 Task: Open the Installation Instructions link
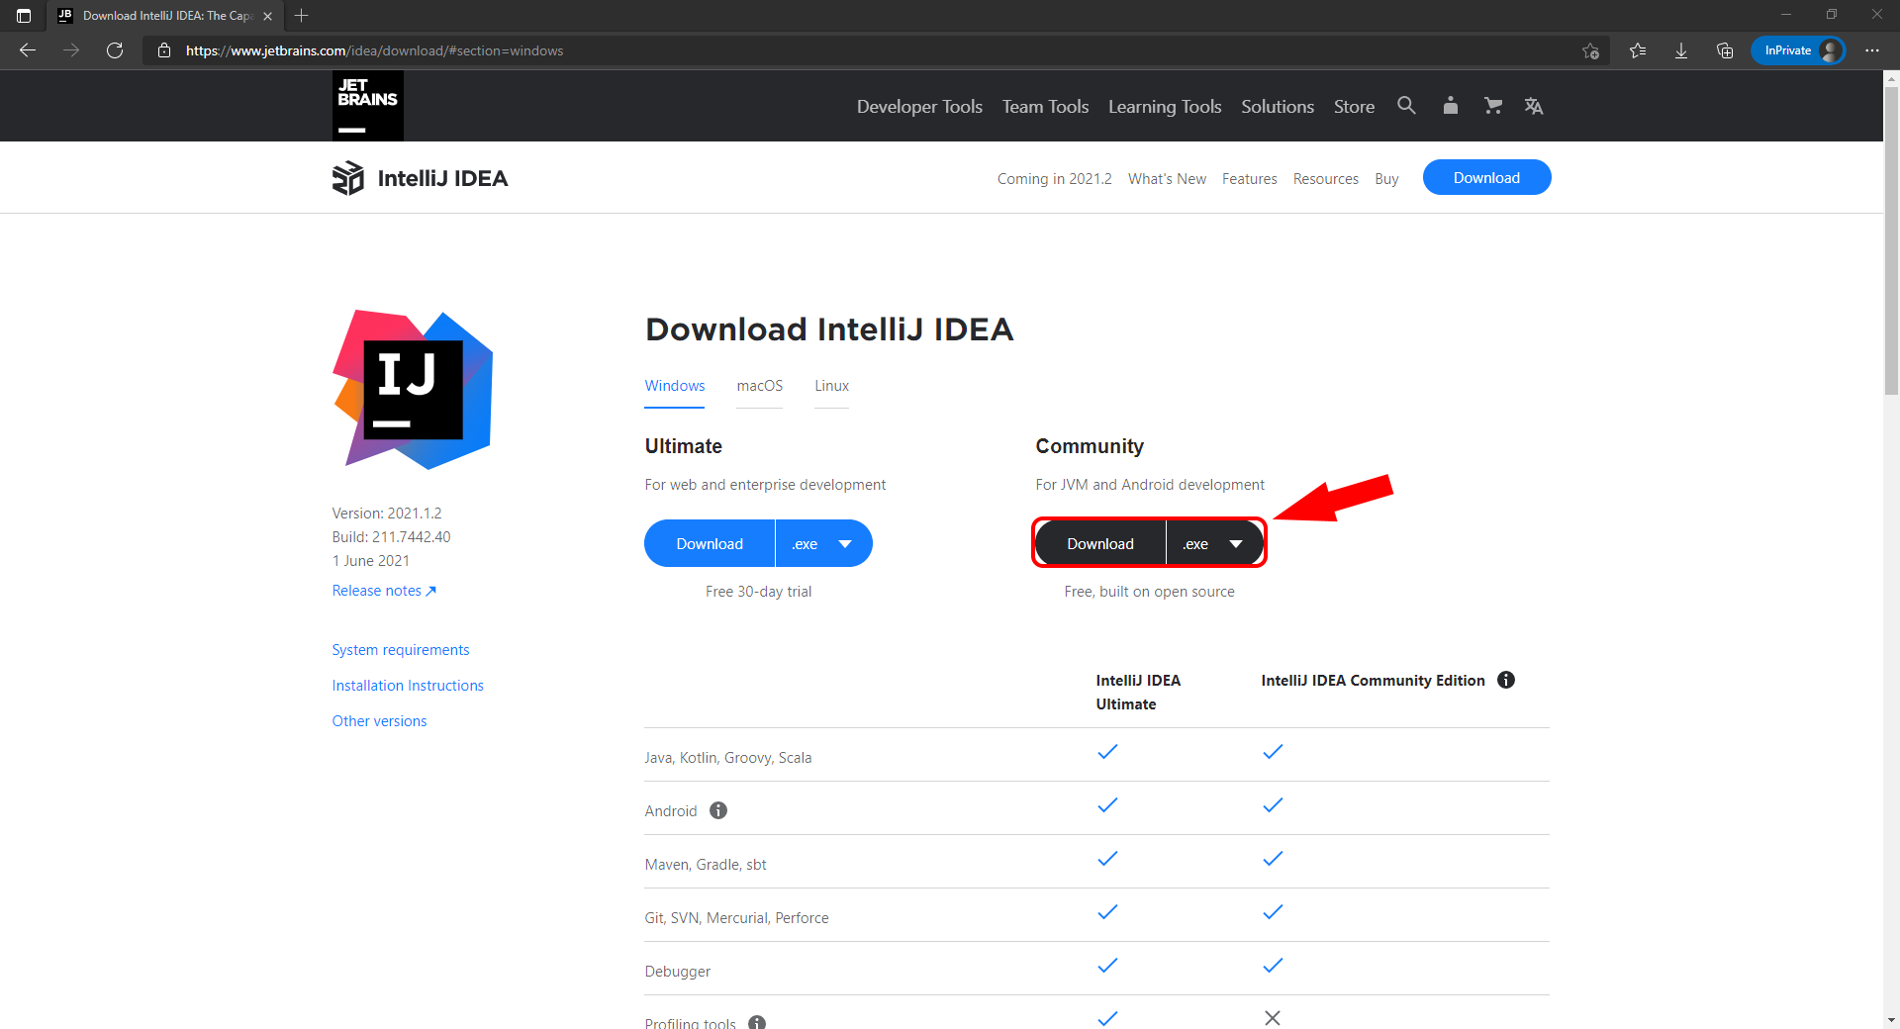[408, 686]
